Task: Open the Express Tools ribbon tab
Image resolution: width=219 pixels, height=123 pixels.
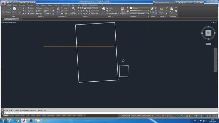Action: coord(76,5)
